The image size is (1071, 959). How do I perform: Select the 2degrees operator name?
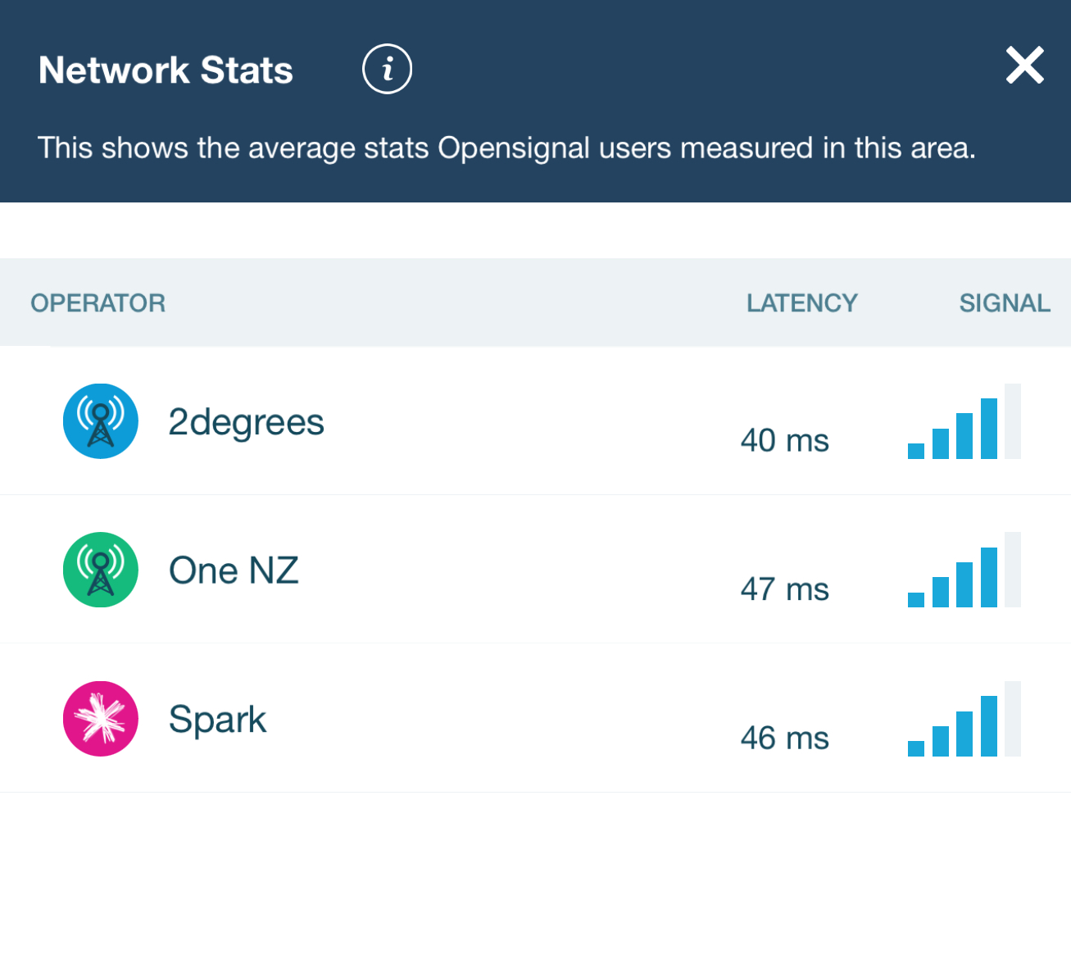click(x=246, y=422)
